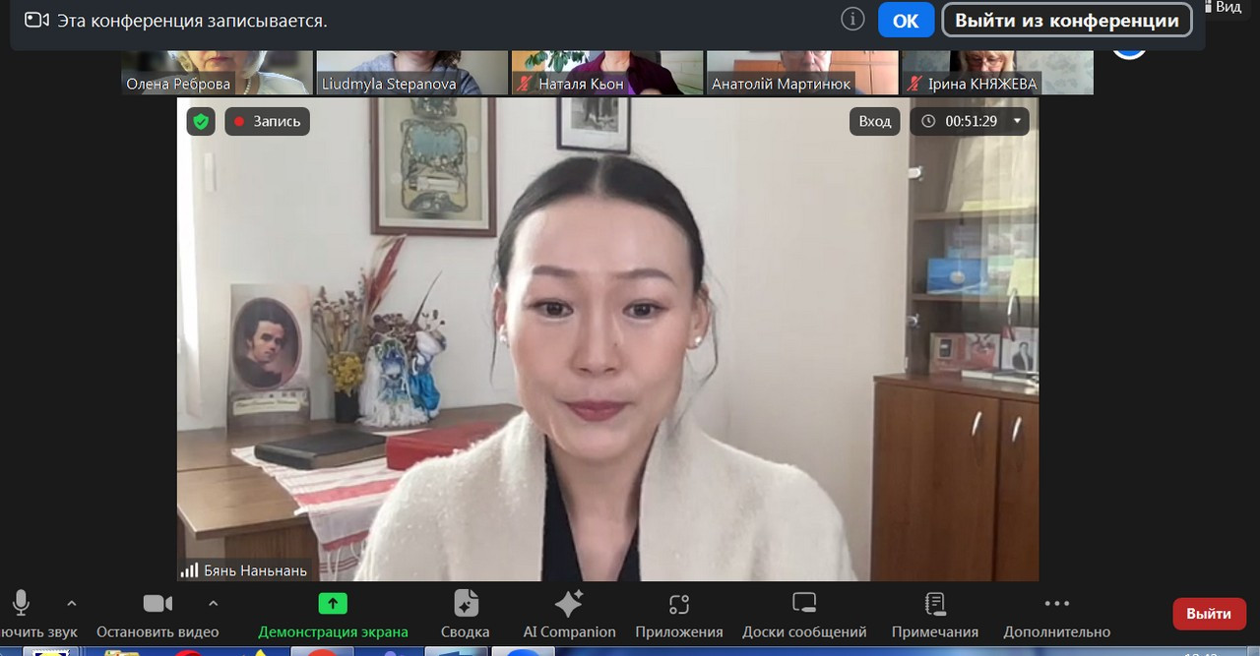Viewport: 1260px width, 656px height.
Task: Click the red Выйти button
Action: (x=1209, y=614)
